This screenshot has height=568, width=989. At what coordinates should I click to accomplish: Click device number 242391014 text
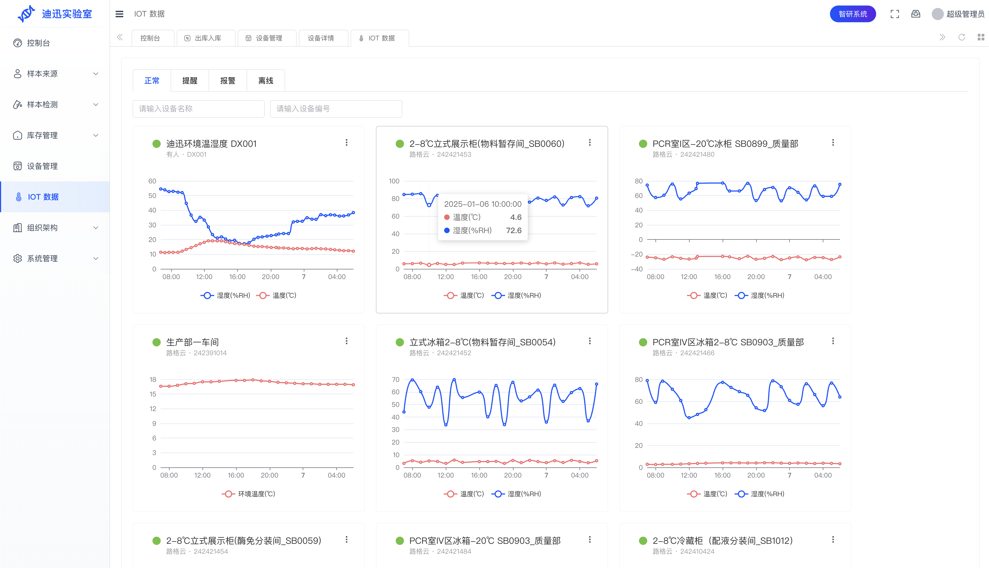coord(210,353)
